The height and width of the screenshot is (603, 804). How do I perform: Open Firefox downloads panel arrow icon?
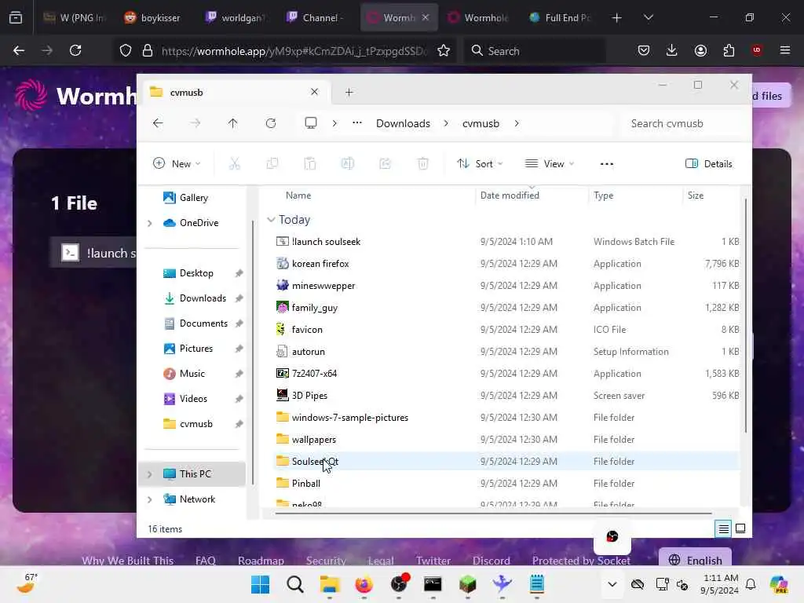tap(672, 50)
